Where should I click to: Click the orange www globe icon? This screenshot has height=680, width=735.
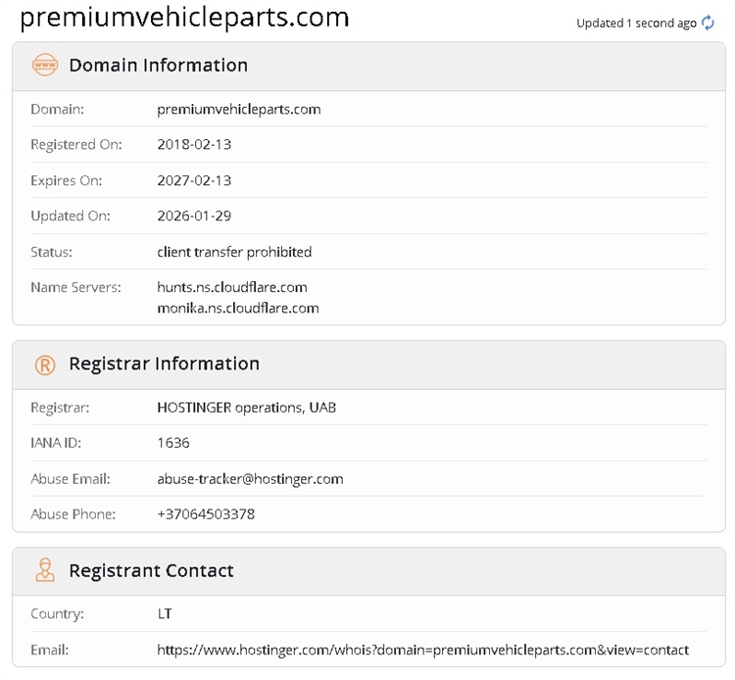(45, 65)
